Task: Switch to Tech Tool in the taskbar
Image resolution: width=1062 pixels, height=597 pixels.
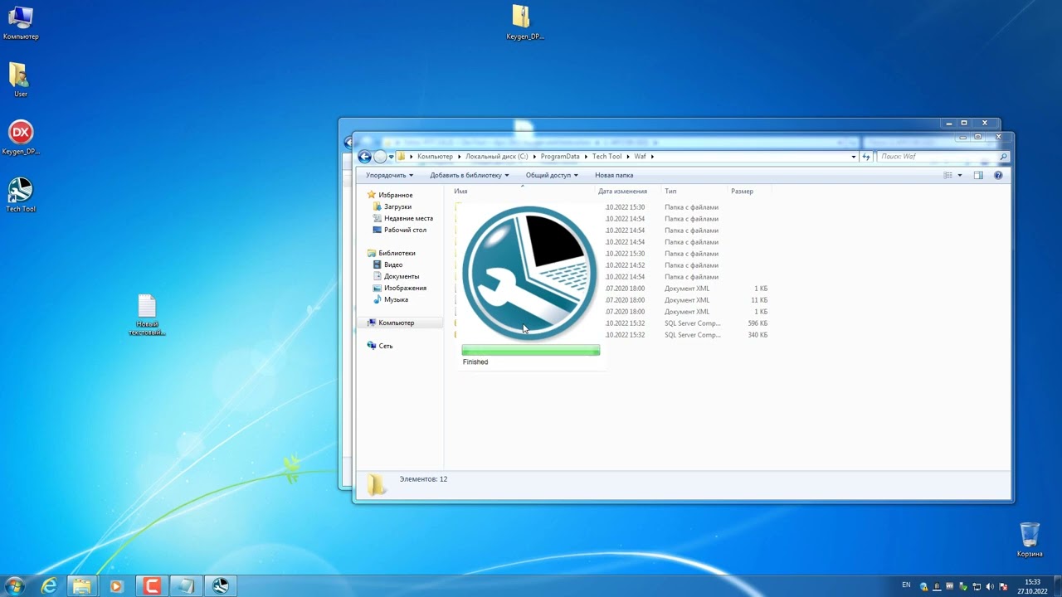Action: 221,586
